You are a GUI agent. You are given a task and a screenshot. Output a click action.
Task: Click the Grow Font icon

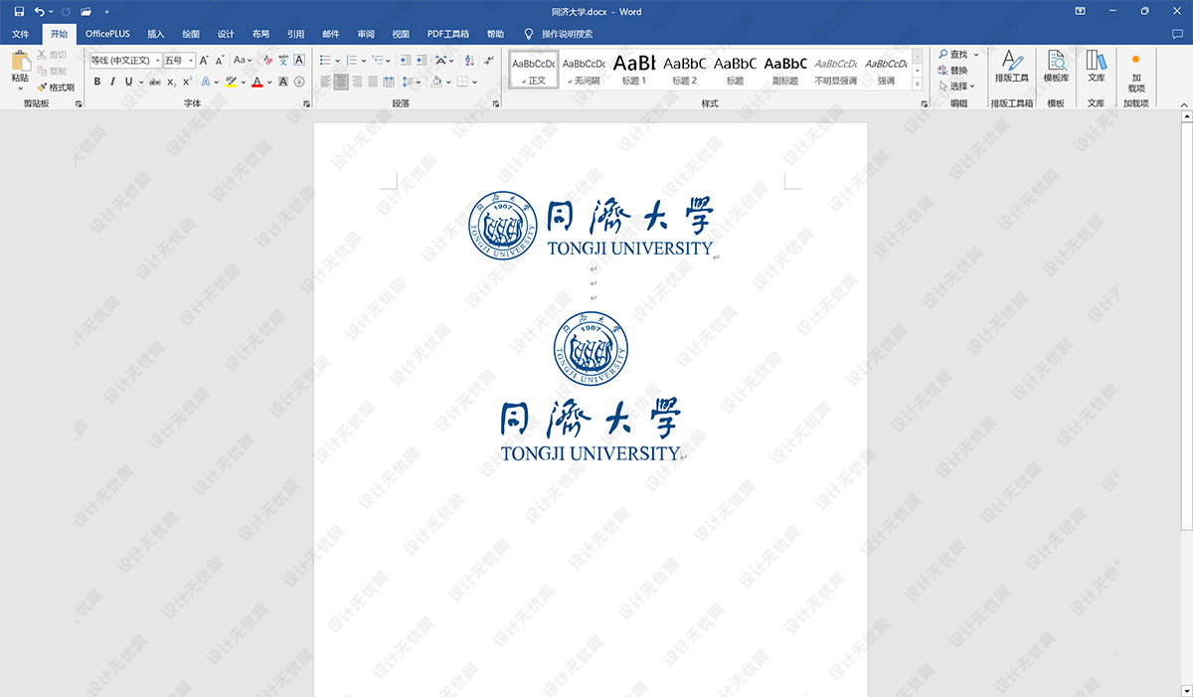[x=205, y=61]
